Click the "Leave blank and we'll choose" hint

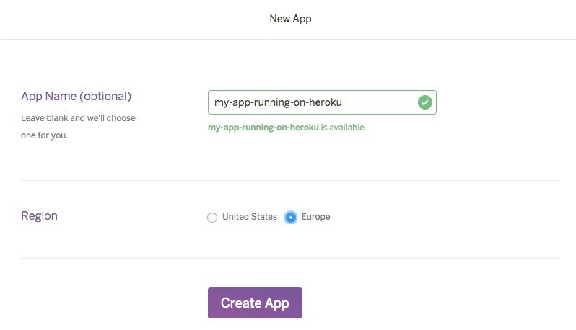(x=78, y=118)
